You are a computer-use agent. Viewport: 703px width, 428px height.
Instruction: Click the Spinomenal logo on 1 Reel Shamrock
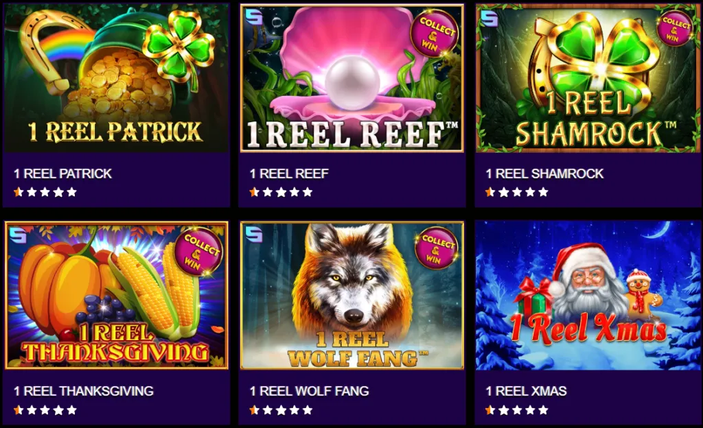tap(489, 19)
